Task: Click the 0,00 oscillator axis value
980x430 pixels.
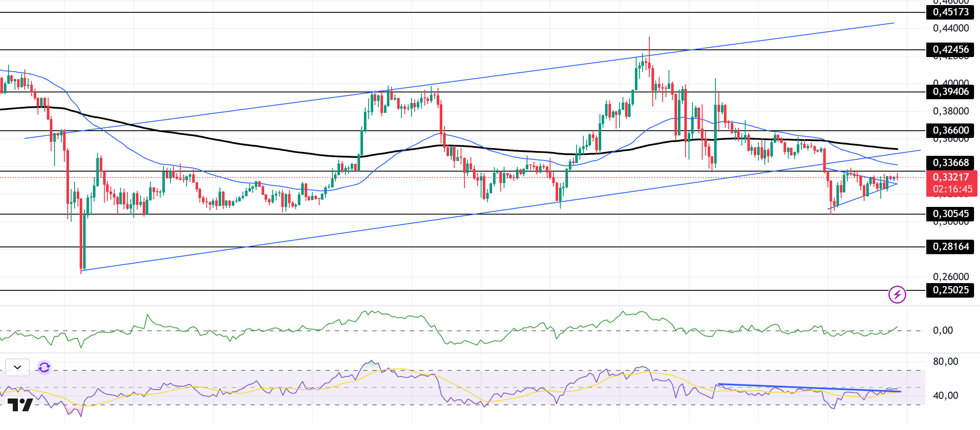Action: point(943,330)
